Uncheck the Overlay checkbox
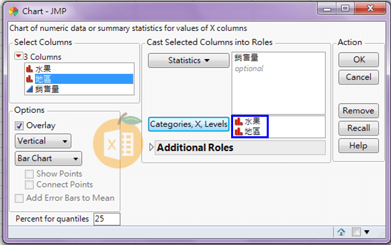The height and width of the screenshot is (245, 391). click(x=19, y=126)
